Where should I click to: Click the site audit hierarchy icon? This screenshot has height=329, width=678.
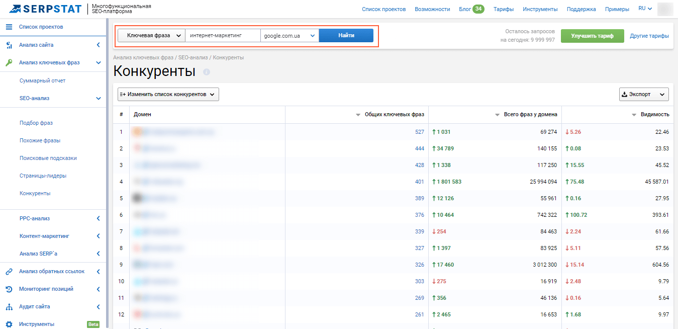tap(9, 307)
